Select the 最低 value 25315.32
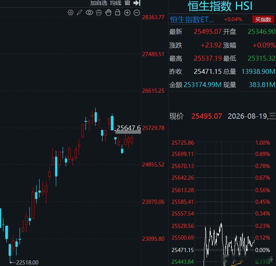This screenshot has height=266, width=276. 262,58
